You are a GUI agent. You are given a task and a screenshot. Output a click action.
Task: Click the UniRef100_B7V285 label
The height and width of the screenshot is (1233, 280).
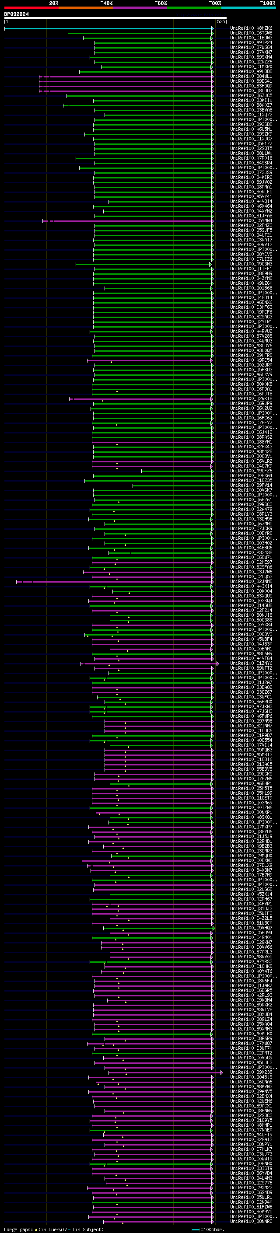[x=251, y=336]
